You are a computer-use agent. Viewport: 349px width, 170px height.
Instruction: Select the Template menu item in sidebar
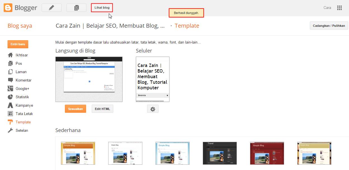(x=23, y=122)
